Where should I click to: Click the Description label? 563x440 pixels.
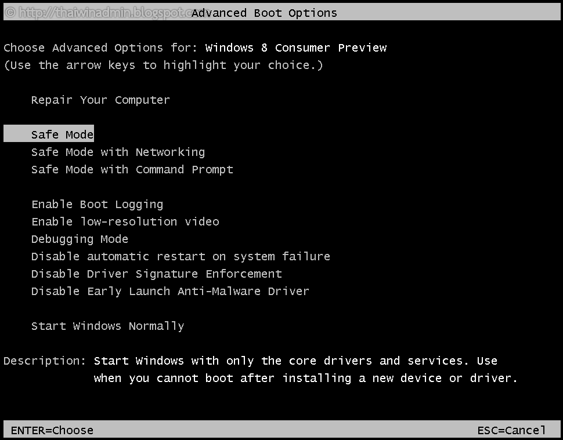click(x=45, y=361)
